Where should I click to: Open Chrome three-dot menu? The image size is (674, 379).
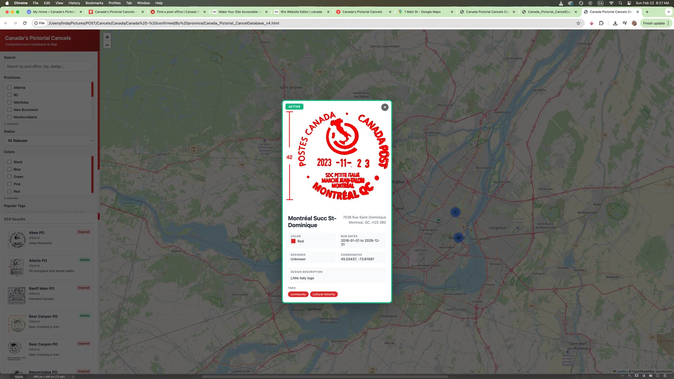[x=668, y=23]
